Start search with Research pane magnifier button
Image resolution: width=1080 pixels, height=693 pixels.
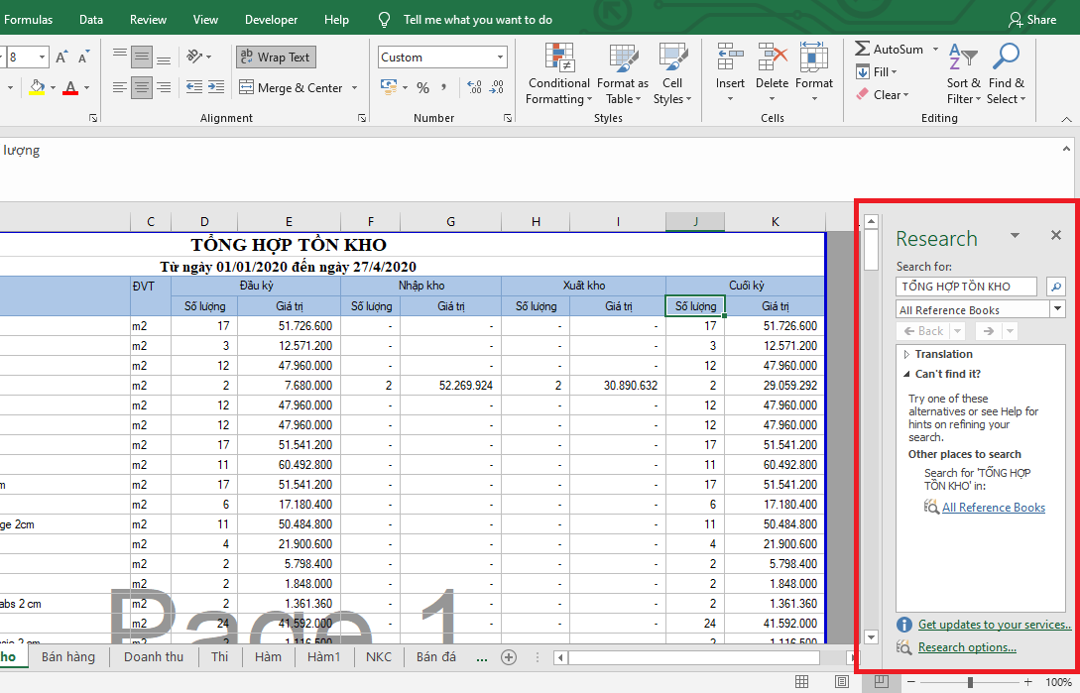click(1056, 287)
